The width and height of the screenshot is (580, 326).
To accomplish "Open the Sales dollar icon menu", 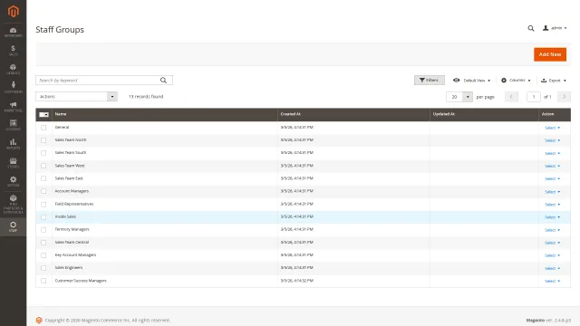I will click(13, 51).
